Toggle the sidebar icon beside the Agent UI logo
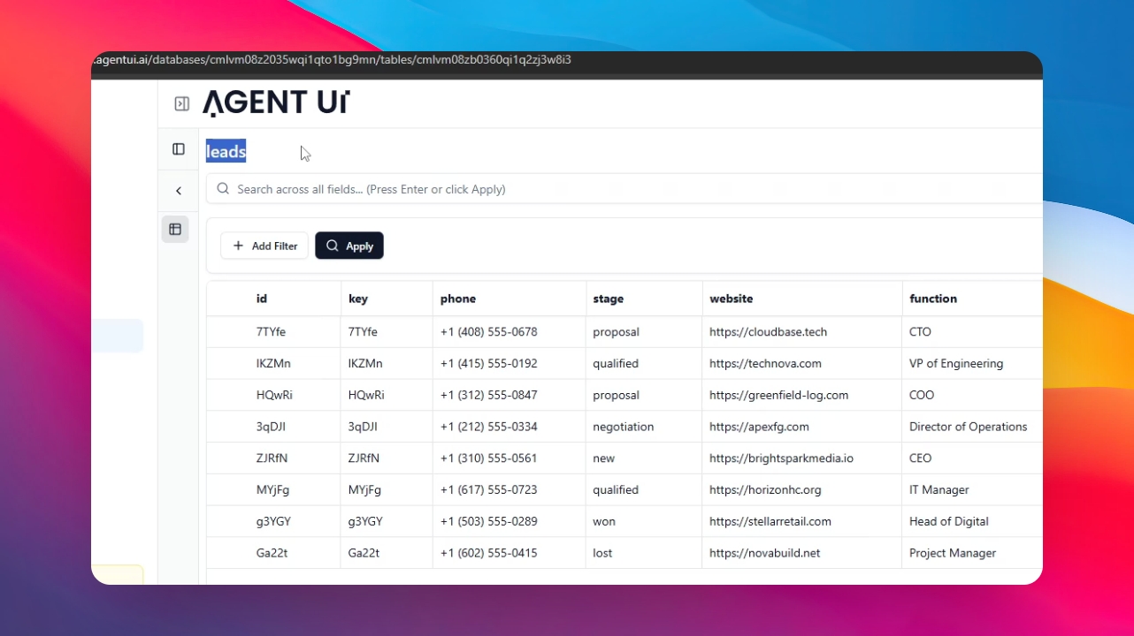This screenshot has height=636, width=1134. [181, 104]
